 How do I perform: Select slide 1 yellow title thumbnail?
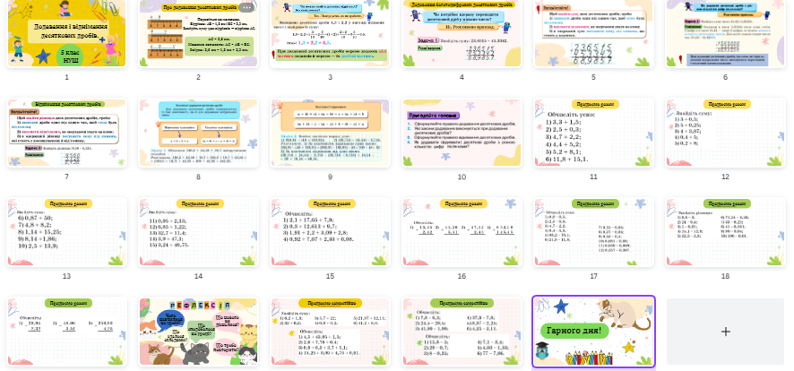66,33
